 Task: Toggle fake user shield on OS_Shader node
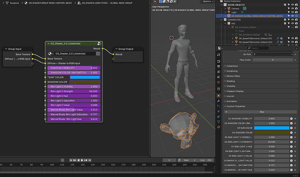click(98, 54)
